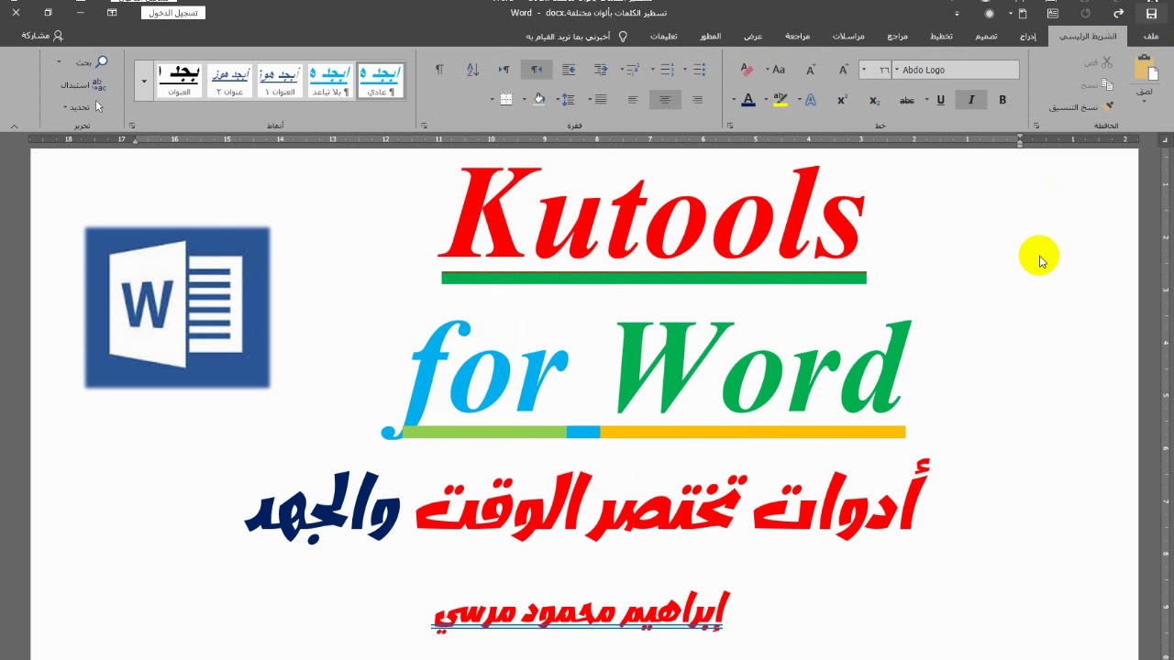The width and height of the screenshot is (1174, 660).
Task: Switch to the Mailings (مراسلات) tab
Action: [848, 37]
